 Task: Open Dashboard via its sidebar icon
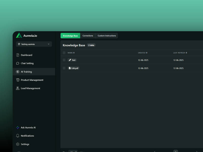coord(18,55)
